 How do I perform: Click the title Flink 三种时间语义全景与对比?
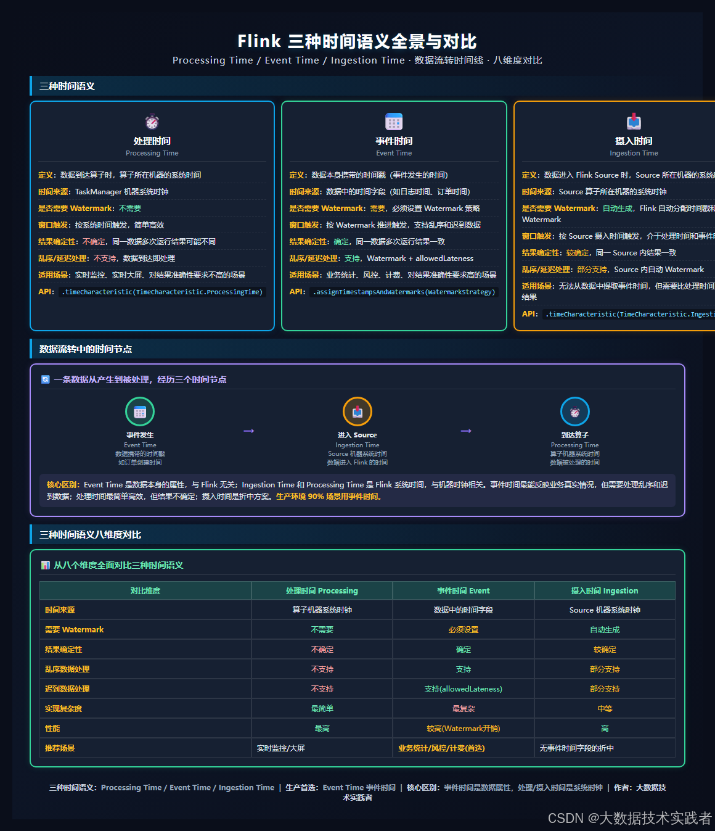357,41
